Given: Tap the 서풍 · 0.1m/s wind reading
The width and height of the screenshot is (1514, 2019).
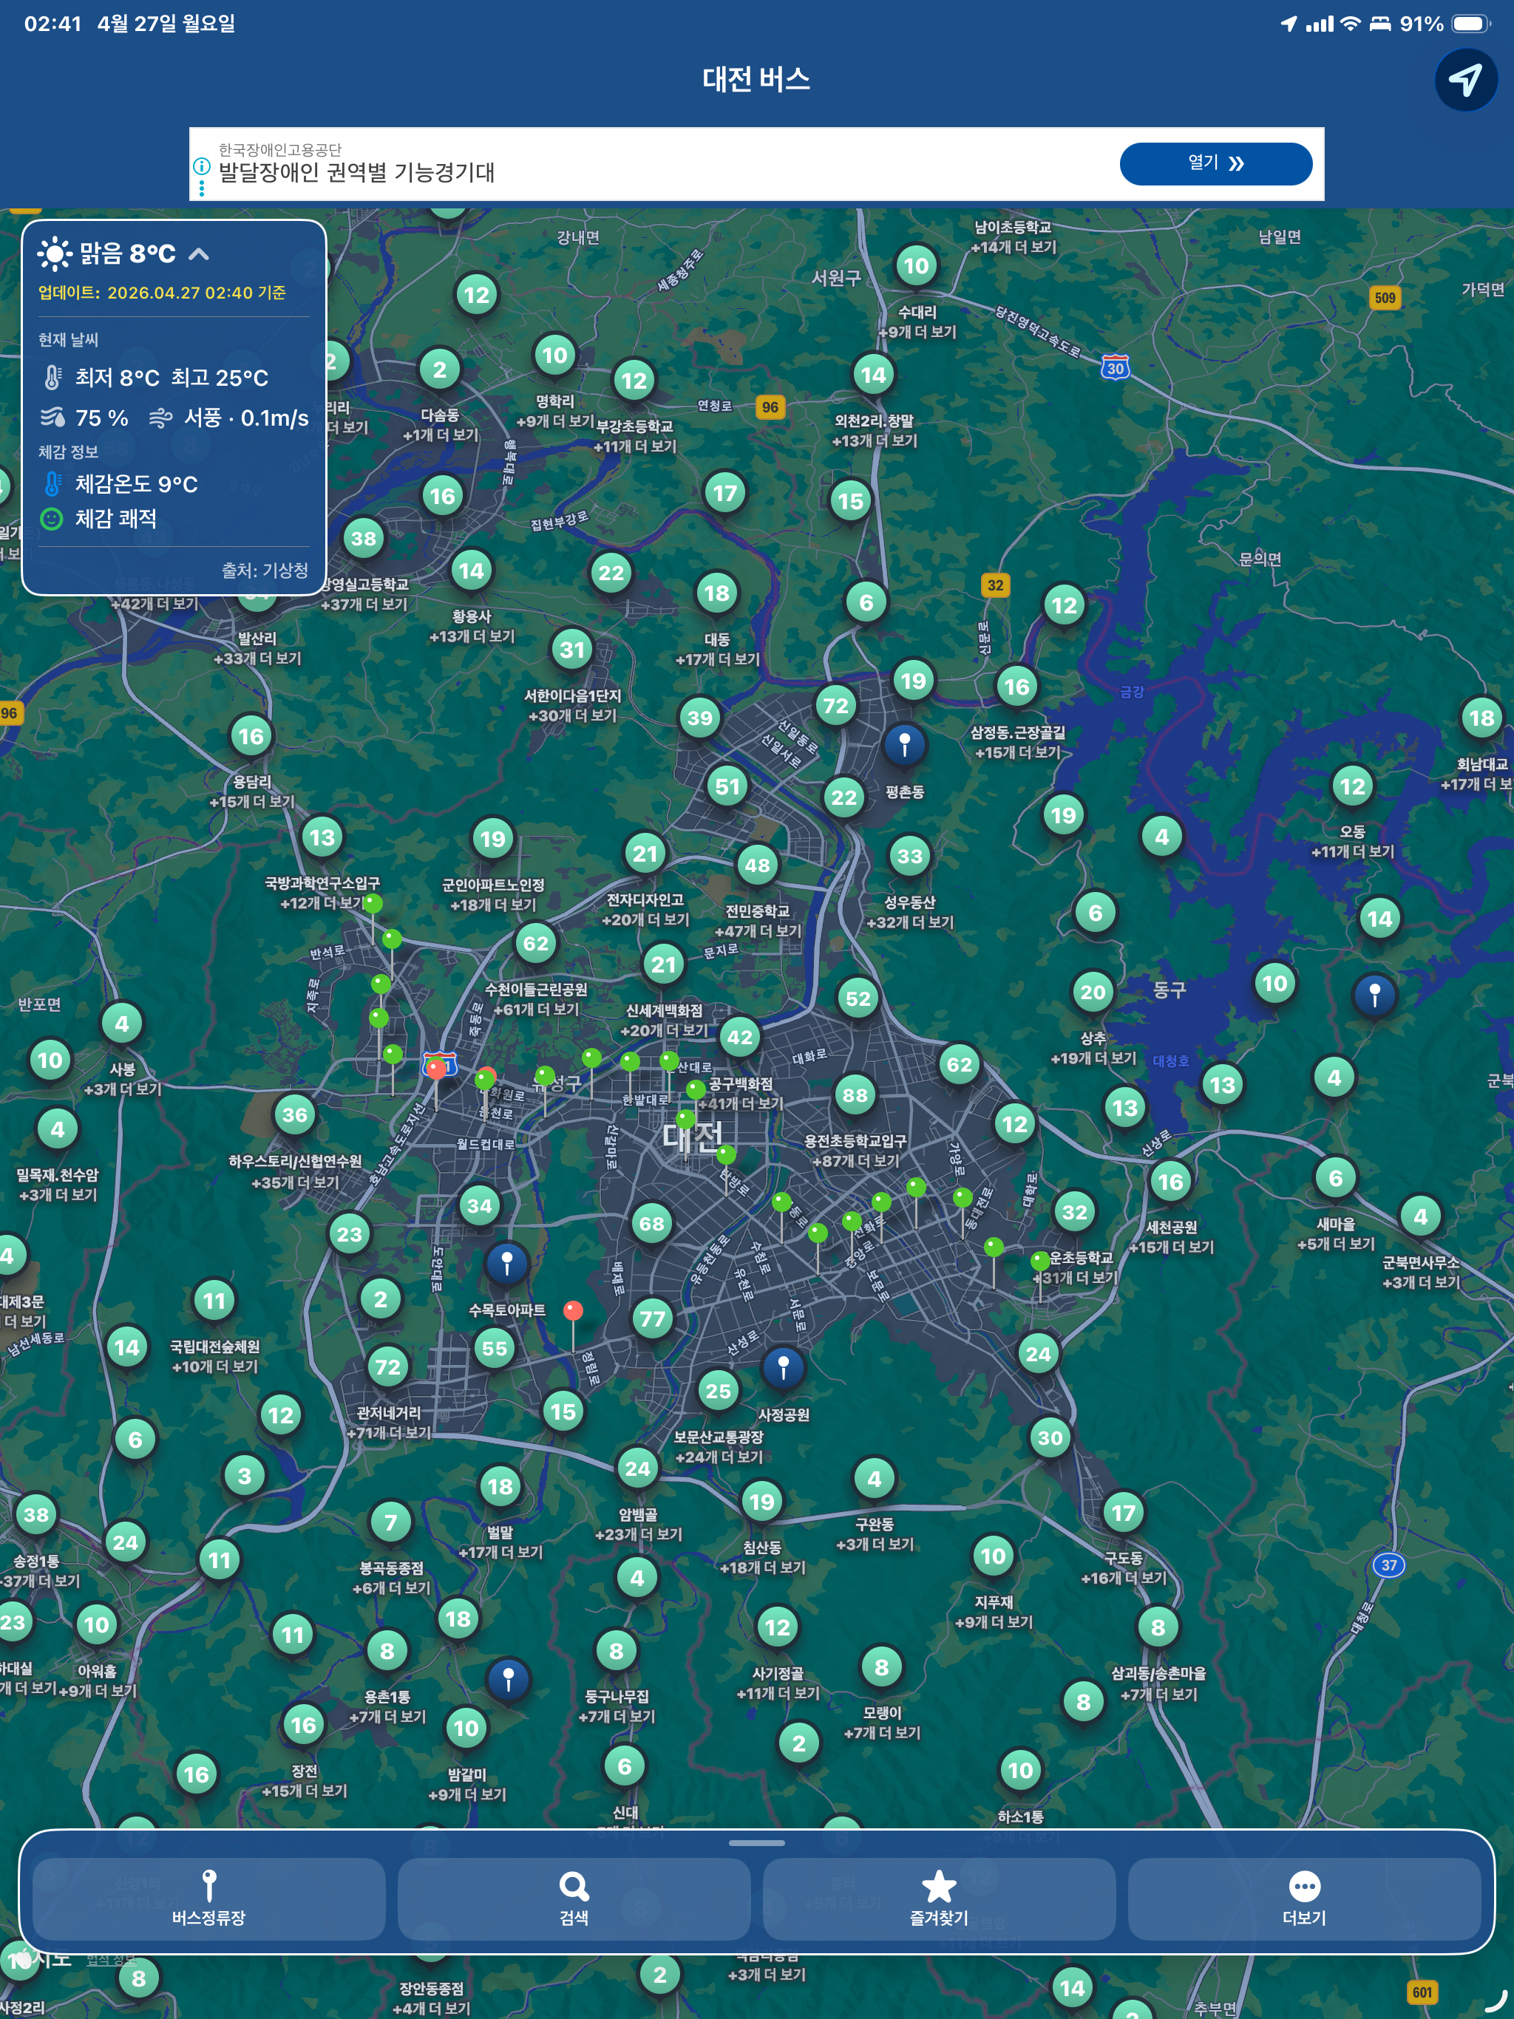Looking at the screenshot, I should [247, 418].
